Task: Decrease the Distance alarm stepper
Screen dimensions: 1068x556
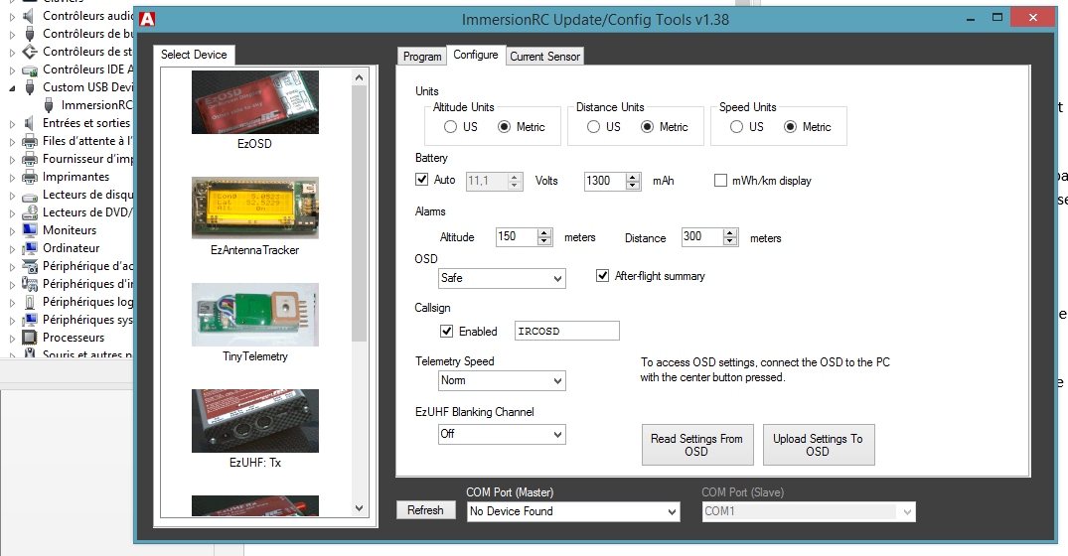Action: (730, 241)
